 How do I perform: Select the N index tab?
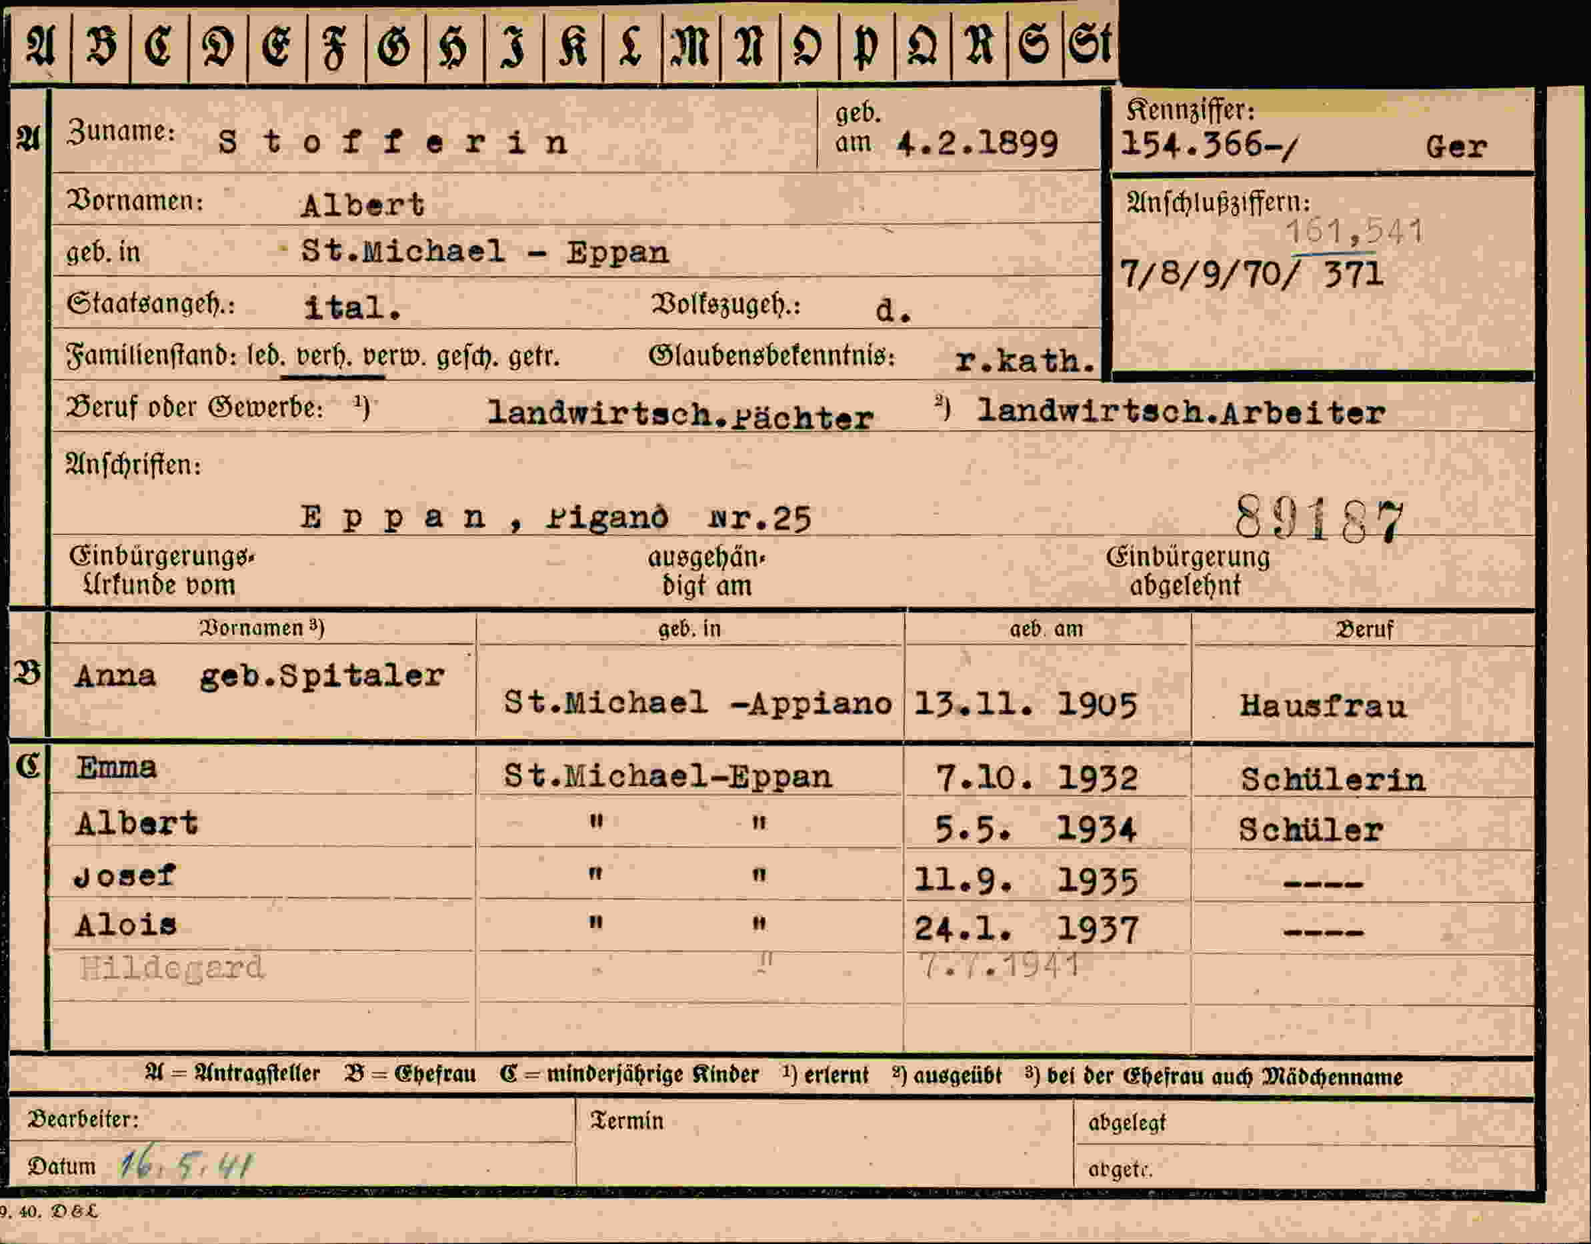749,47
